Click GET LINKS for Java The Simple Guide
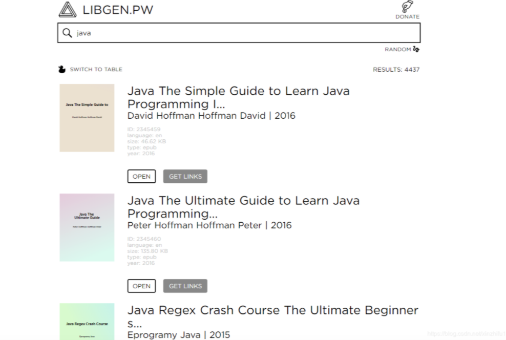506x340 pixels. point(185,177)
